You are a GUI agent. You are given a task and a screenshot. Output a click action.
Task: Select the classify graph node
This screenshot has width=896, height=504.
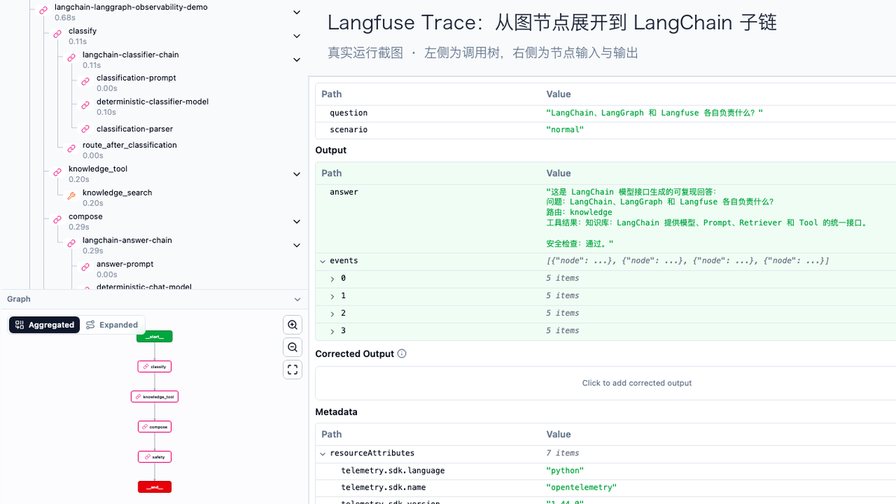click(155, 367)
